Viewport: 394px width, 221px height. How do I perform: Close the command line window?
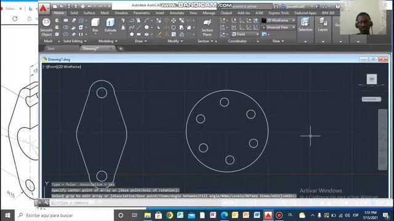[x=40, y=203]
